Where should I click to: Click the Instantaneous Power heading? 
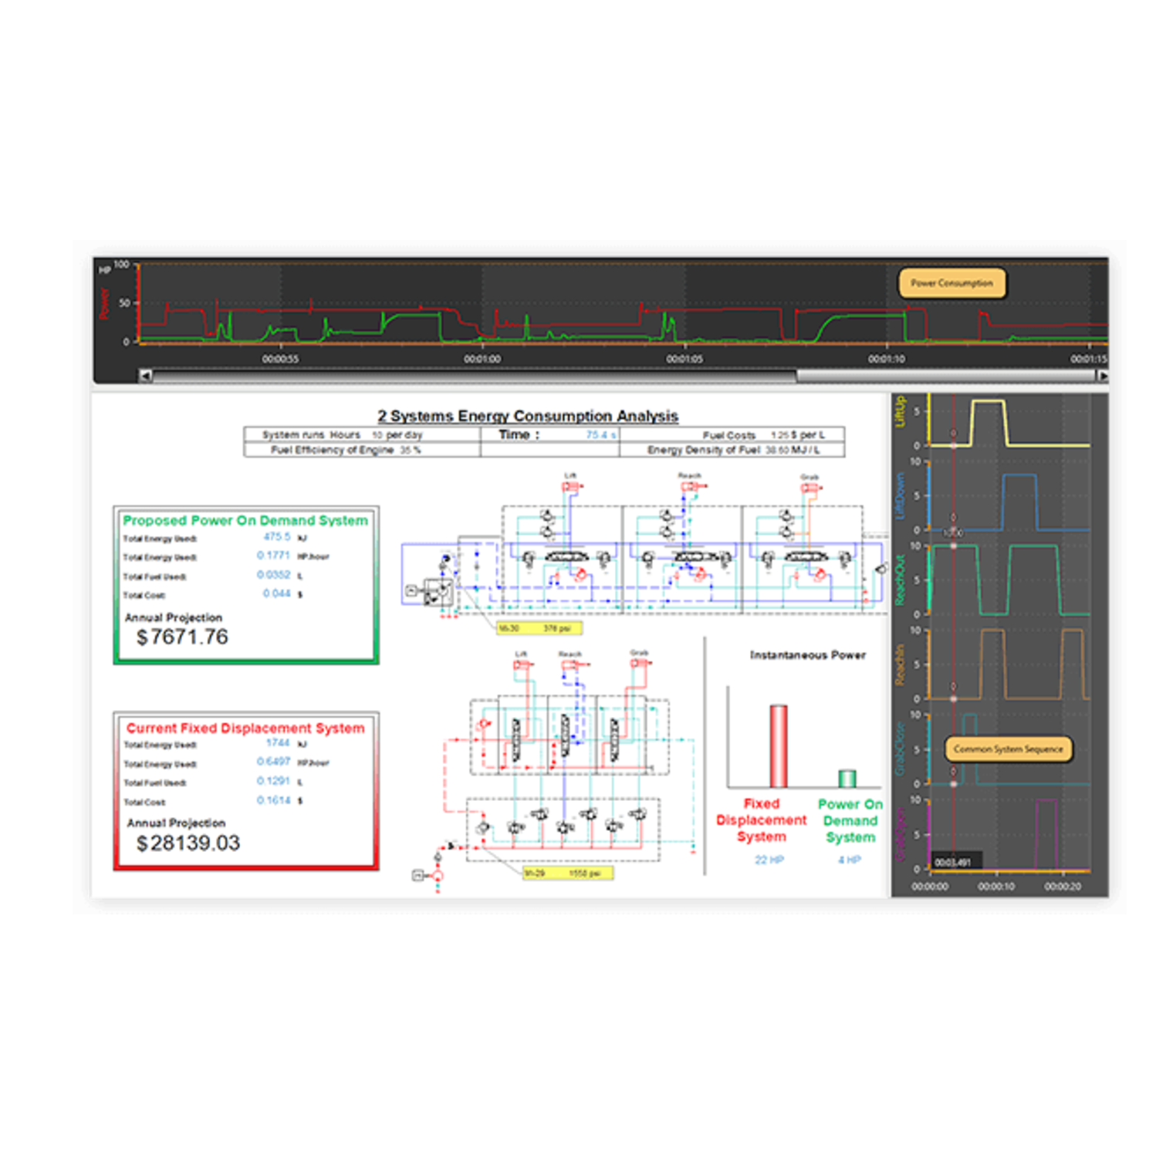[807, 655]
